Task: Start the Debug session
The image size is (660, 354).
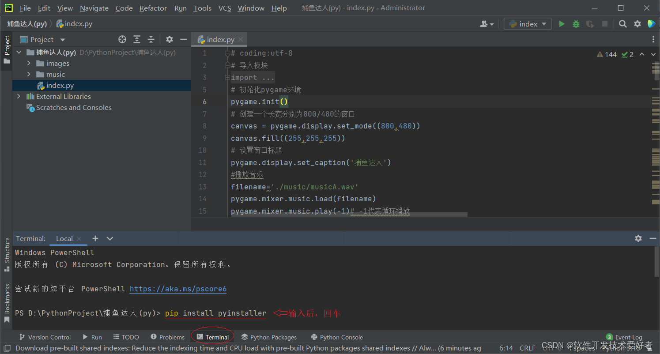Action: pos(576,24)
